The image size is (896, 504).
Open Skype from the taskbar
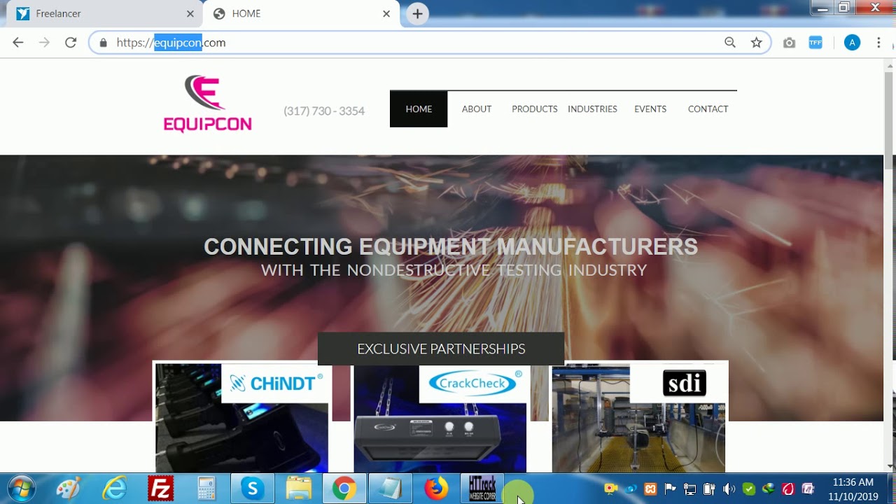(x=252, y=489)
